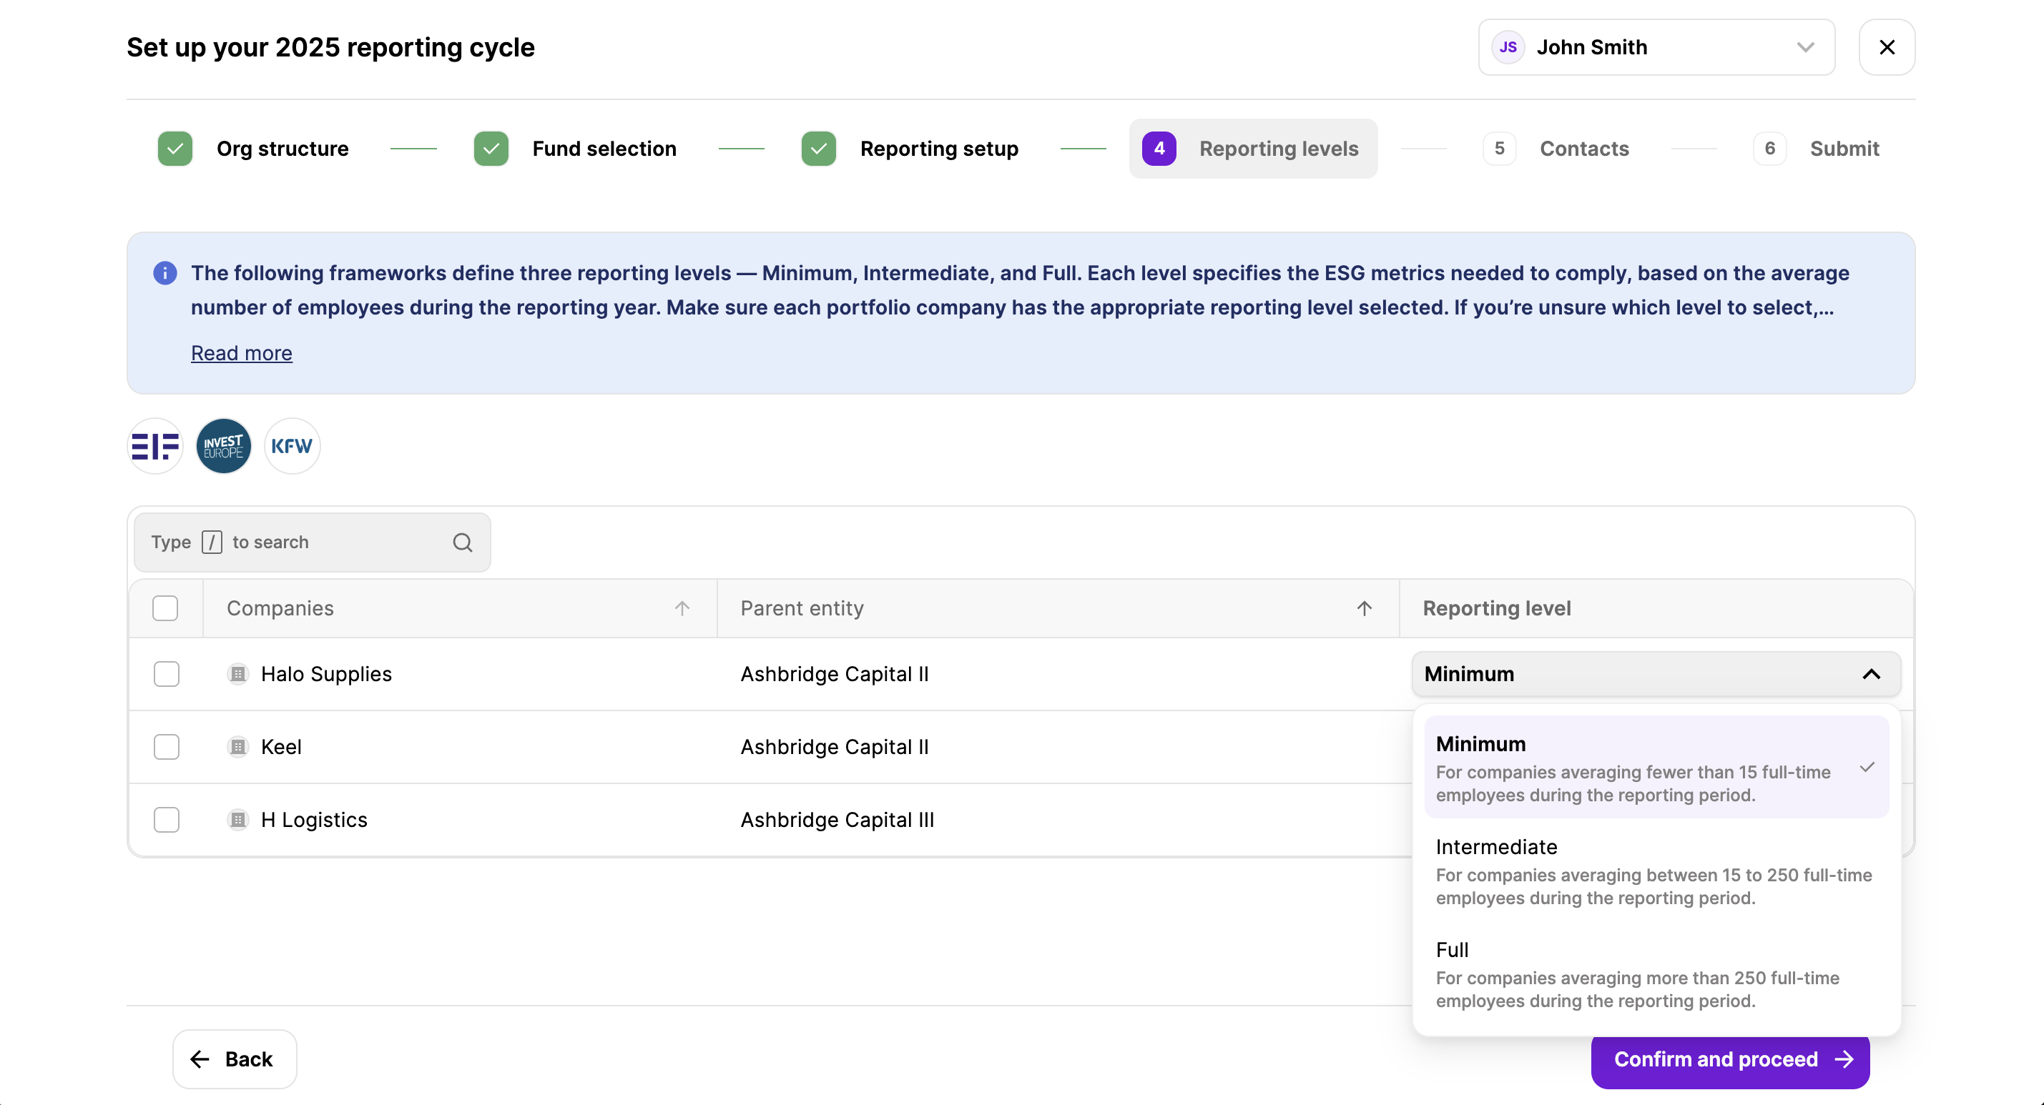This screenshot has width=2044, height=1105.
Task: Jump to the Contacts step
Action: tap(1556, 149)
